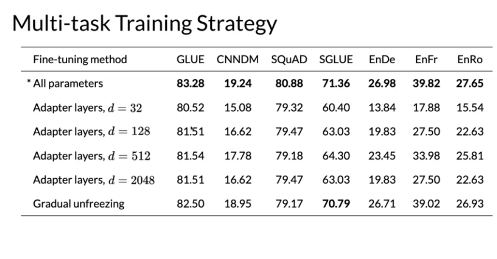Click the Adapter layers d = 2048 label
The image size is (497, 259).
(x=94, y=180)
